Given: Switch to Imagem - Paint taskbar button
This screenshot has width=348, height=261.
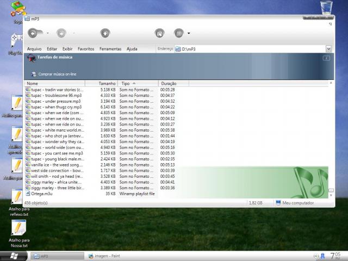Looking at the screenshot, I should tap(104, 256).
